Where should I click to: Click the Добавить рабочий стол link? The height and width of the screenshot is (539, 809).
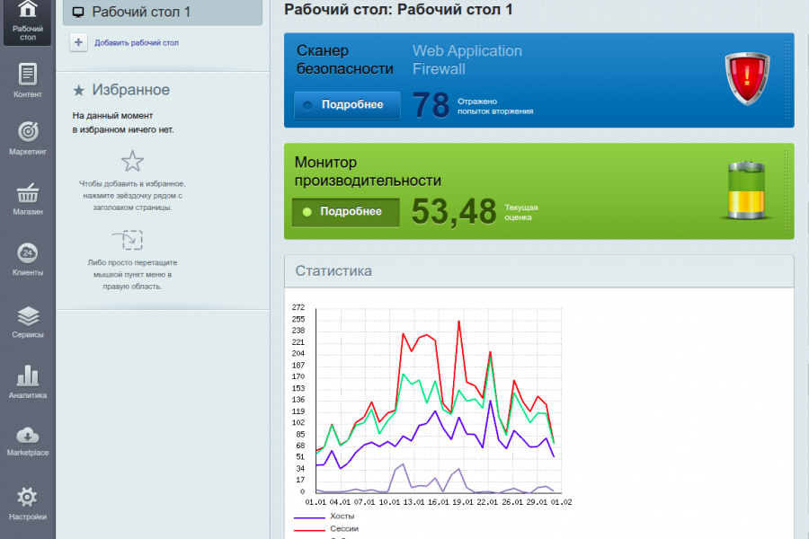(x=137, y=43)
